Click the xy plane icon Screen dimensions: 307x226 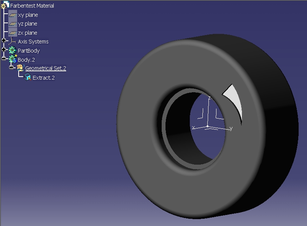coord(13,15)
